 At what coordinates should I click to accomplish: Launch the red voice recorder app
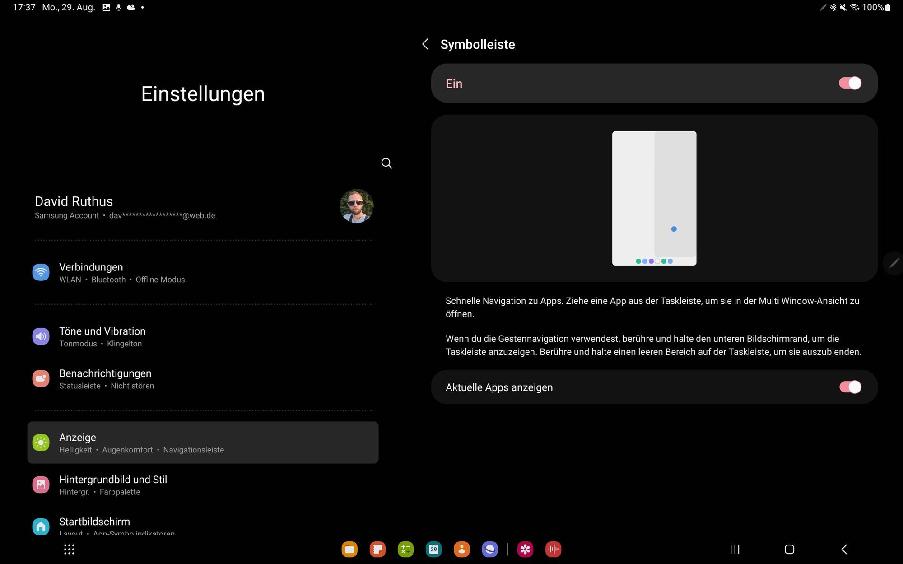pos(553,549)
